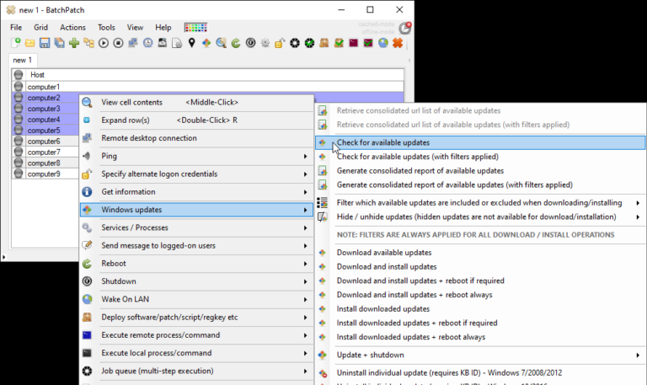Click the globe icon in toolbar

(x=382, y=43)
